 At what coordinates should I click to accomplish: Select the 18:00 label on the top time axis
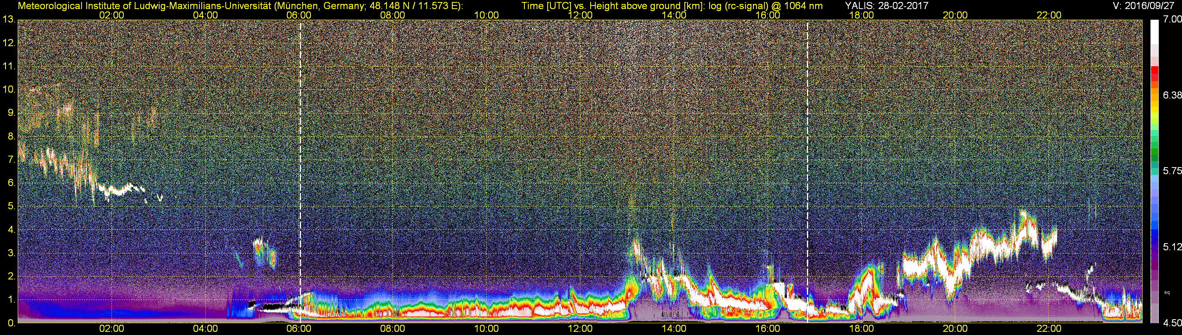861,15
